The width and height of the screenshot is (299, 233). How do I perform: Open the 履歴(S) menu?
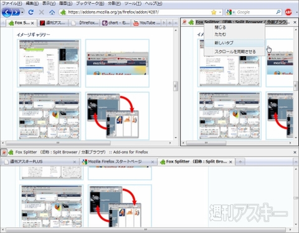click(x=65, y=3)
